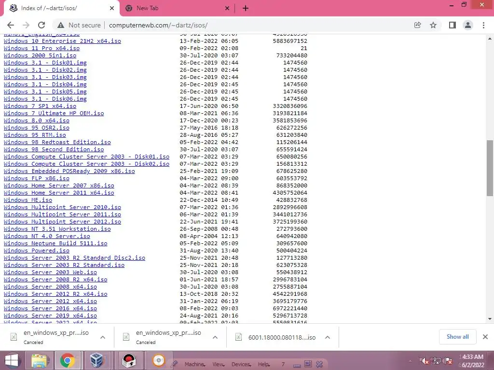The height and width of the screenshot is (370, 494).
Task: Switch to the New Tab tab
Action: click(177, 9)
